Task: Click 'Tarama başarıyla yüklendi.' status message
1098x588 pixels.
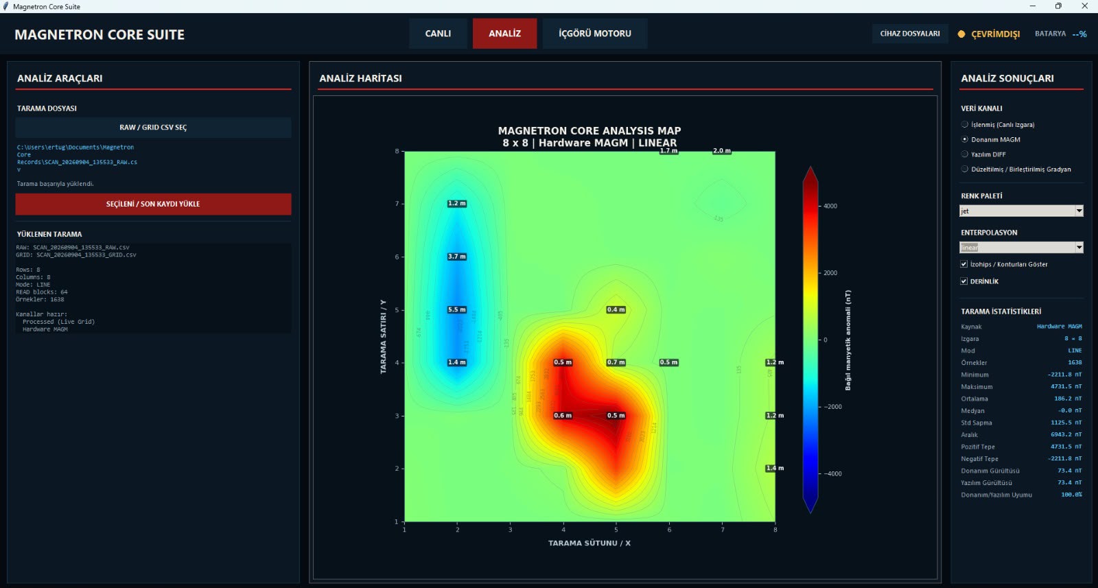Action: pos(56,184)
